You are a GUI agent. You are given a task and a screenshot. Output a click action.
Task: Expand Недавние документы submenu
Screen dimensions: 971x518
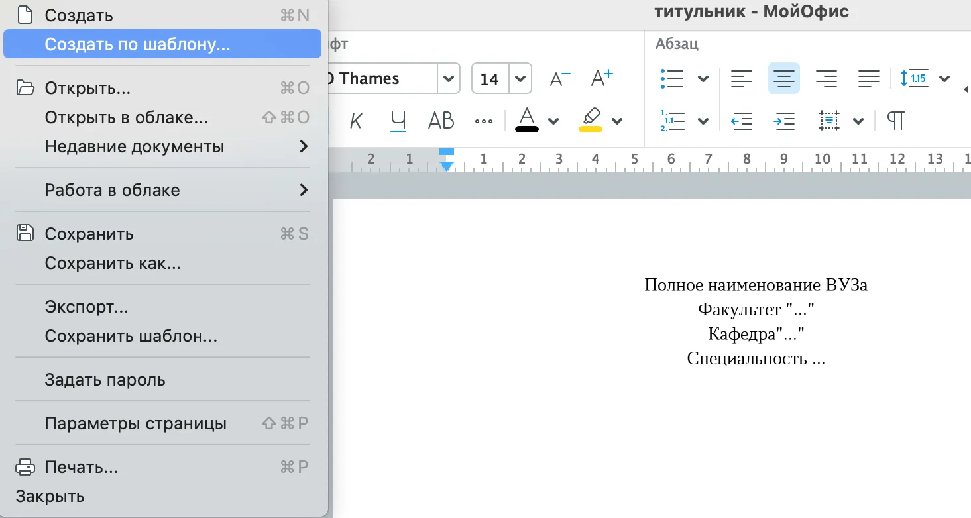(x=162, y=146)
